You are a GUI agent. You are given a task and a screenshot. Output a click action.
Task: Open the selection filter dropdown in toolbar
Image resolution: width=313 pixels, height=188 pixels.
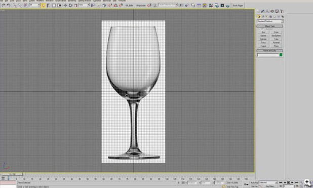(x=35, y=5)
